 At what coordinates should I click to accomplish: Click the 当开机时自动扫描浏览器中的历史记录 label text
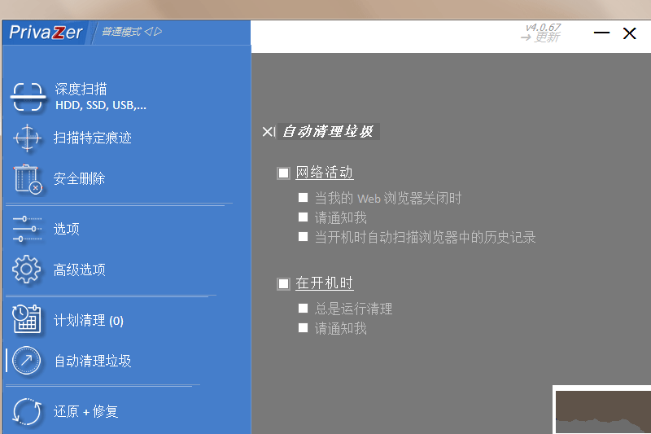coord(425,237)
